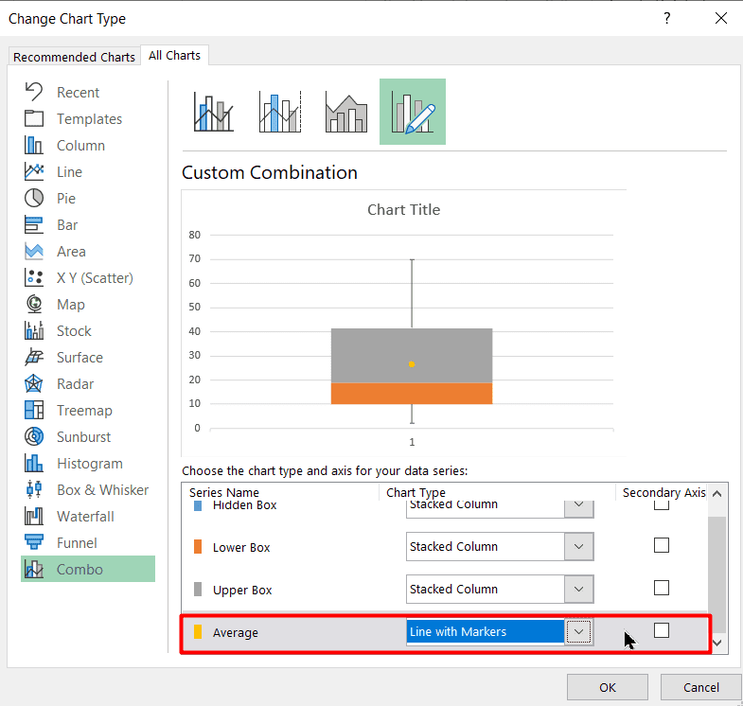The height and width of the screenshot is (706, 743).
Task: Choose the Histogram chart icon
Action: (x=34, y=464)
